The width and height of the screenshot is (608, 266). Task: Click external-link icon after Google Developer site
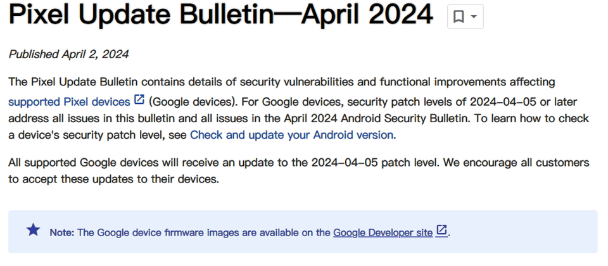coord(441,231)
